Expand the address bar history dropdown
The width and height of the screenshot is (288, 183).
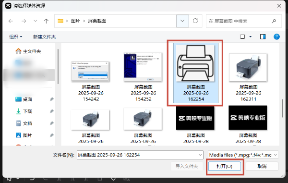pyautogui.click(x=182, y=21)
